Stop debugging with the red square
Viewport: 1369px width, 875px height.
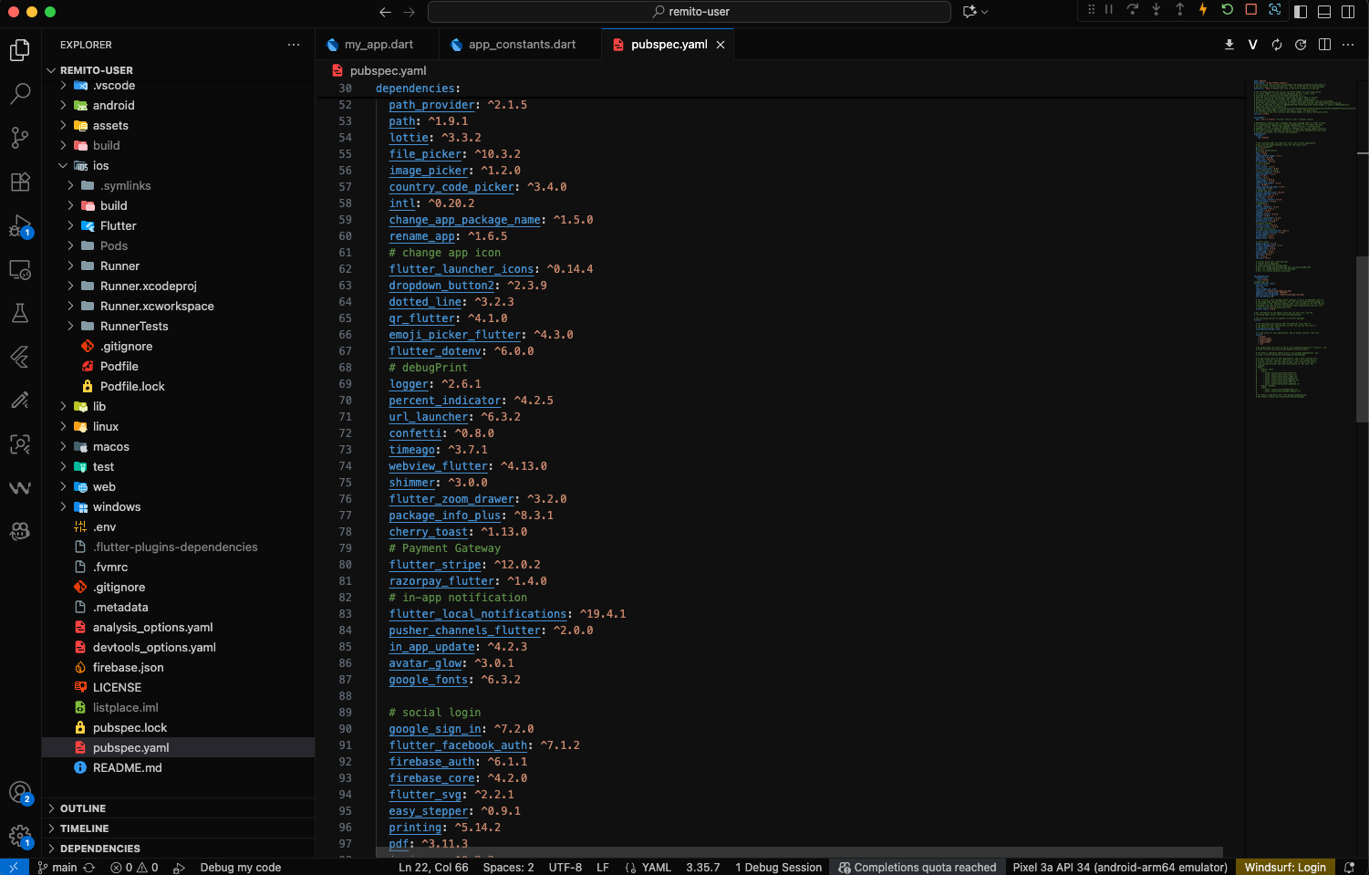point(1250,10)
